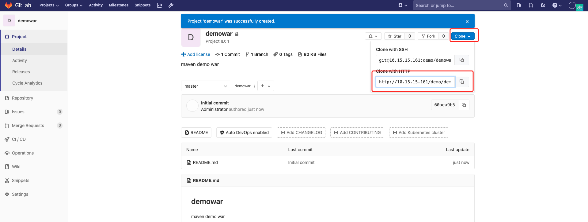
Task: Open merge requests icon in top navbar
Action: click(531, 5)
